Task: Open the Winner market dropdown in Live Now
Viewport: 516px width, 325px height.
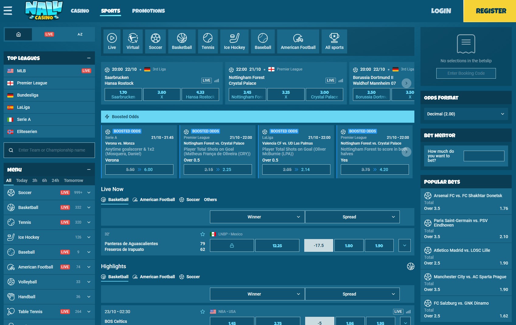Action: point(257,217)
